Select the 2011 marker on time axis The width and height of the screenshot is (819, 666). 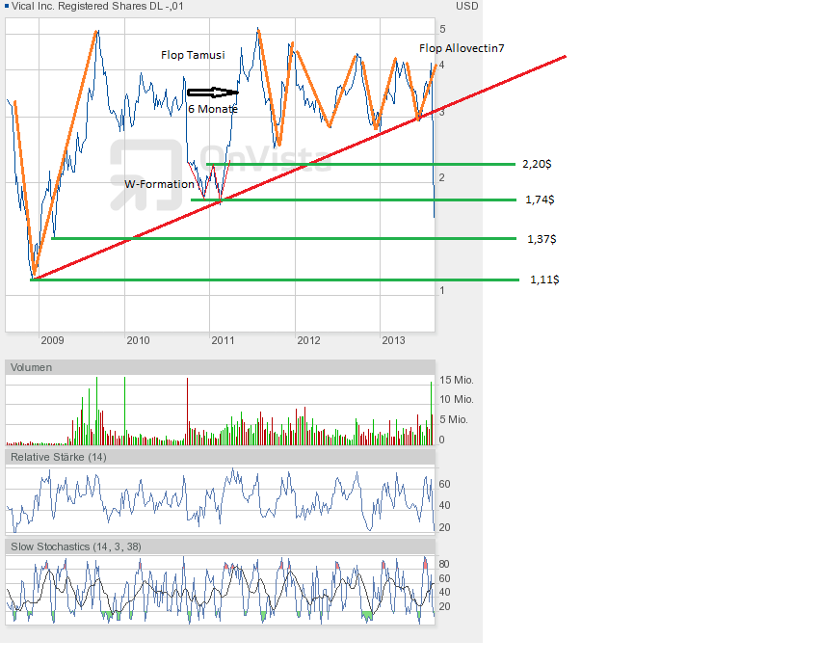223,340
